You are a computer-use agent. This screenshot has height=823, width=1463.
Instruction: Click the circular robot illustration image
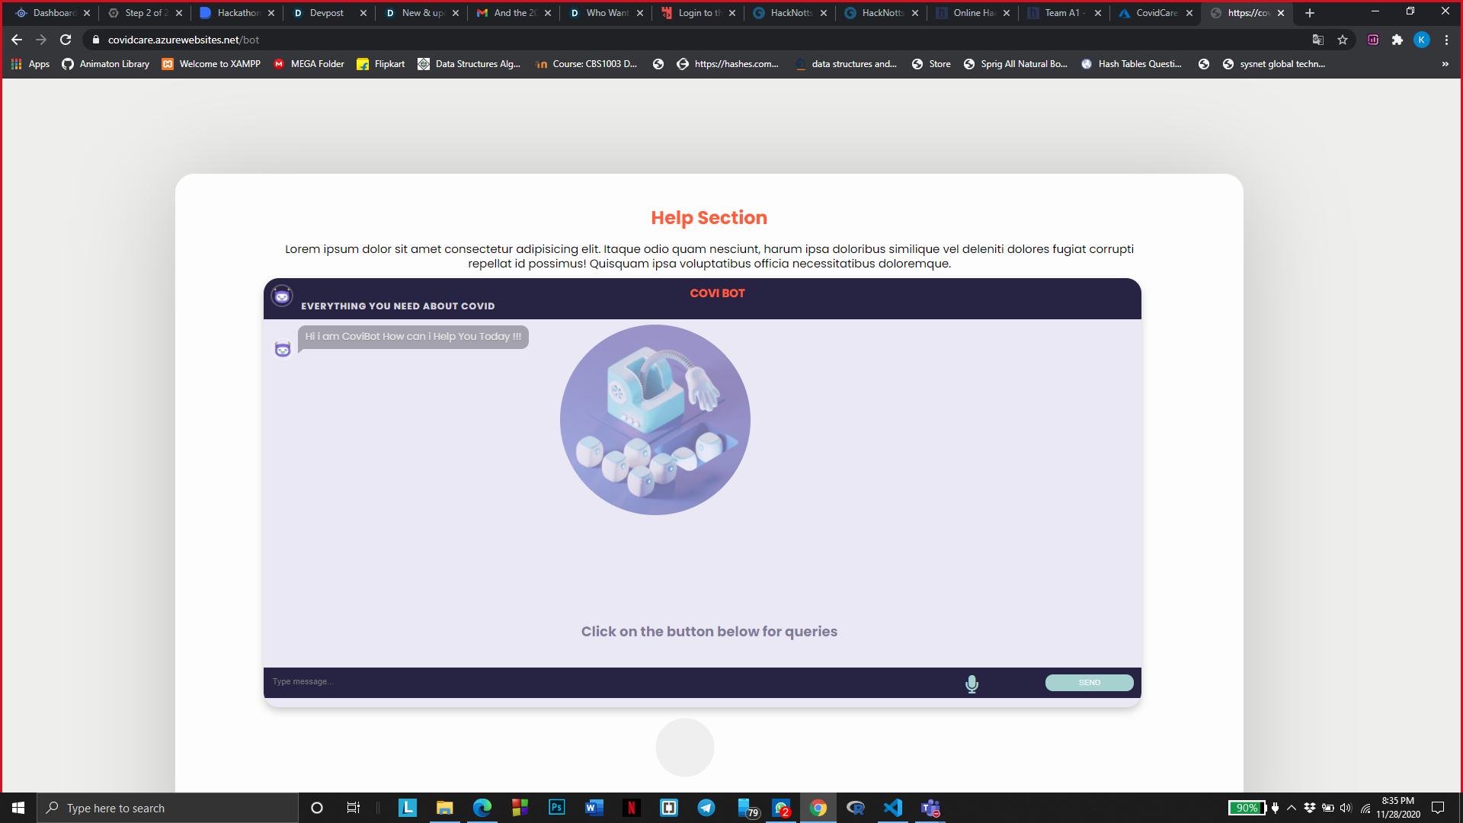pos(655,420)
